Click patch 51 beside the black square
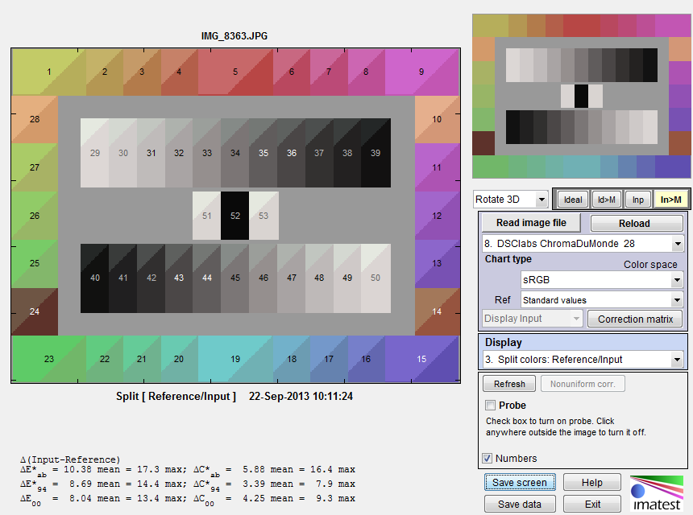Screen dimensions: 693x515 (206, 216)
